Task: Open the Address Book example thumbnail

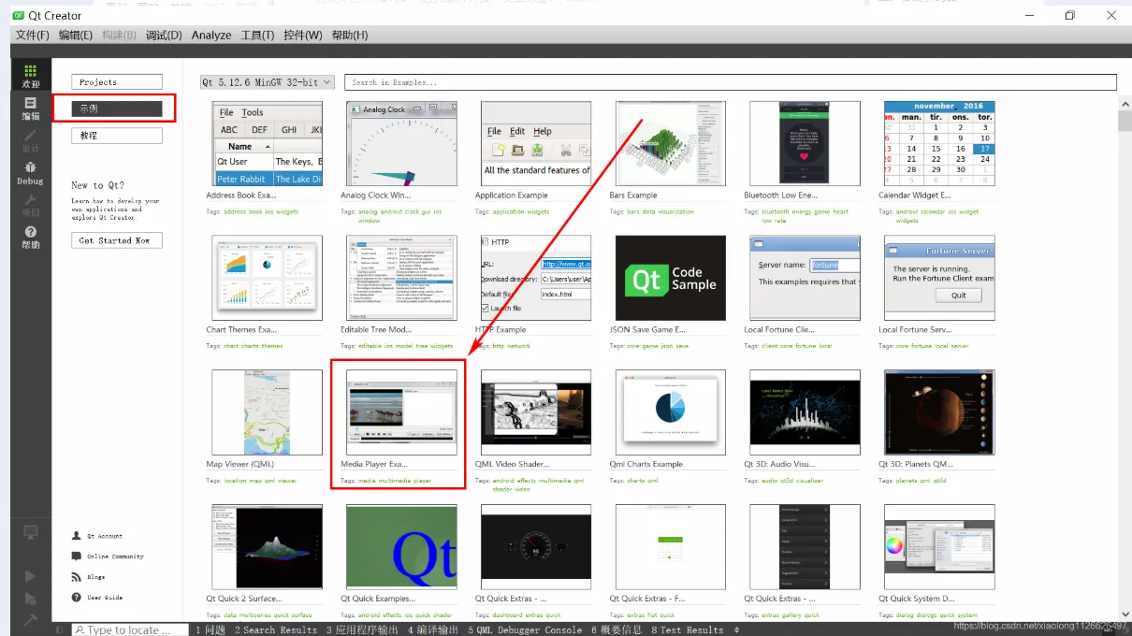Action: pos(267,143)
